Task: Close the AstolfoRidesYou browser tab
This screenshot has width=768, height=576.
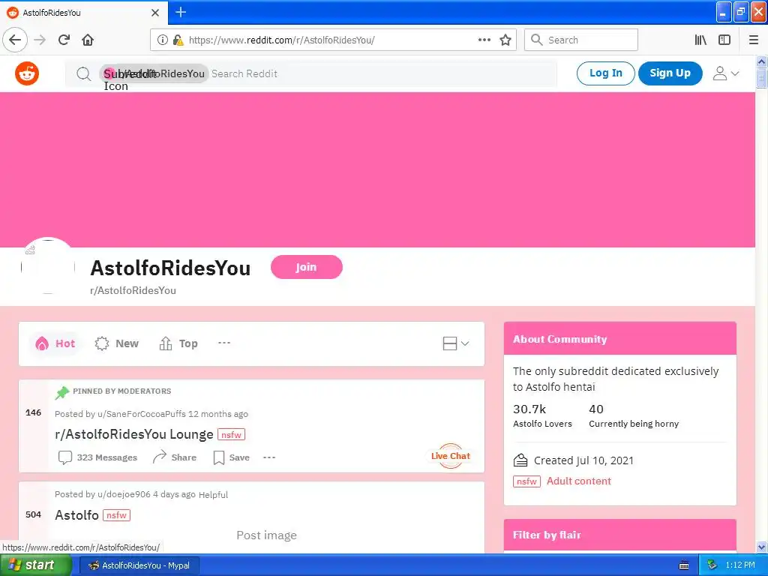Action: pyautogui.click(x=154, y=12)
